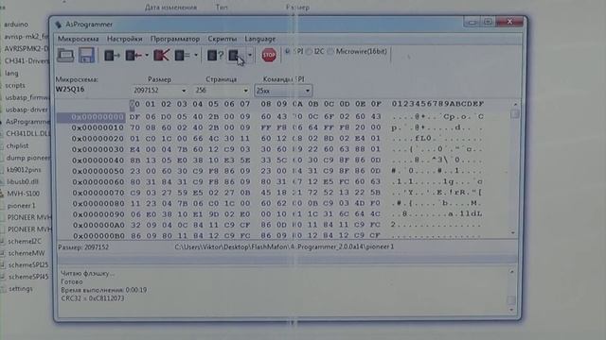Maximize the AsProgrammer window
The height and width of the screenshot is (340, 606).
488,22
